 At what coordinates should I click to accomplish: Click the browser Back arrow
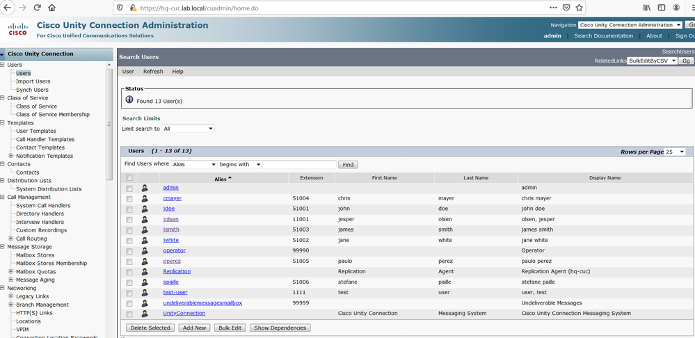tap(8, 8)
